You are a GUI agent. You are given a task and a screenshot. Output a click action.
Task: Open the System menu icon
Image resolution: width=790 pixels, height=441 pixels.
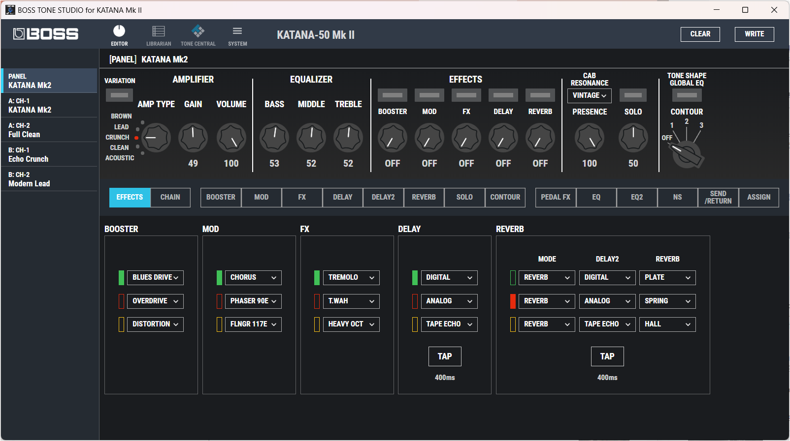pyautogui.click(x=237, y=31)
